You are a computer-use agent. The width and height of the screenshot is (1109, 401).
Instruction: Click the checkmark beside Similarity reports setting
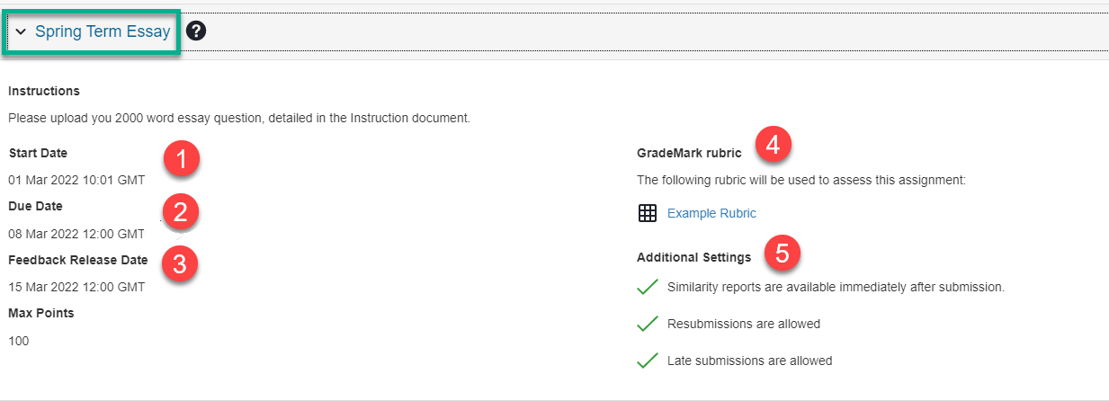(648, 287)
